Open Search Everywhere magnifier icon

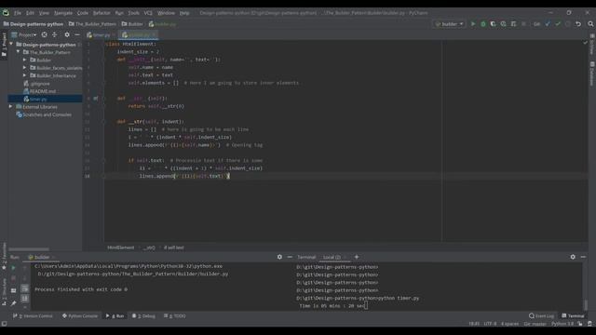click(x=590, y=24)
